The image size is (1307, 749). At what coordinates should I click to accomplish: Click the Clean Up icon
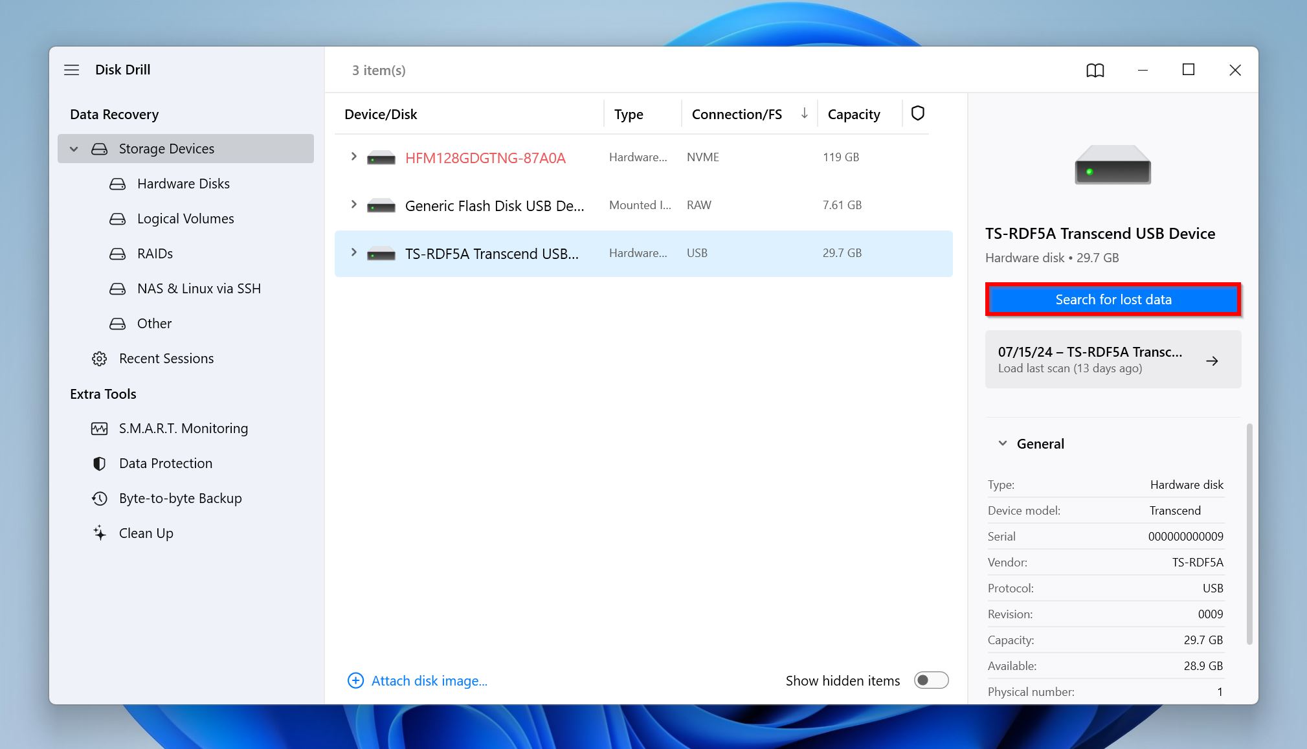(99, 533)
